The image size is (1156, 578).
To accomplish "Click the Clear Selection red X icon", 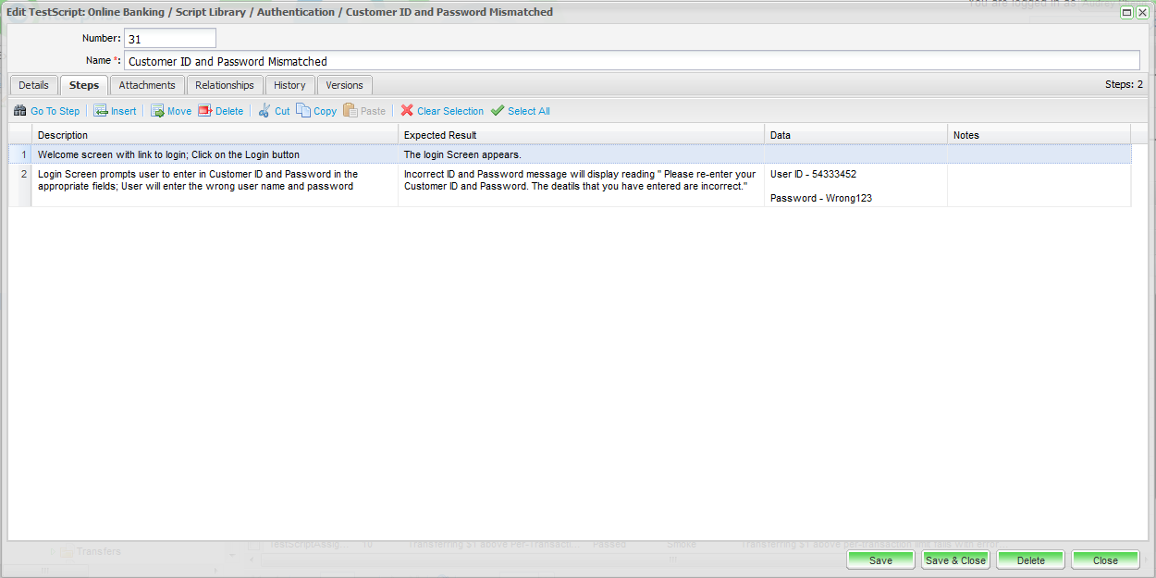I will click(x=407, y=111).
